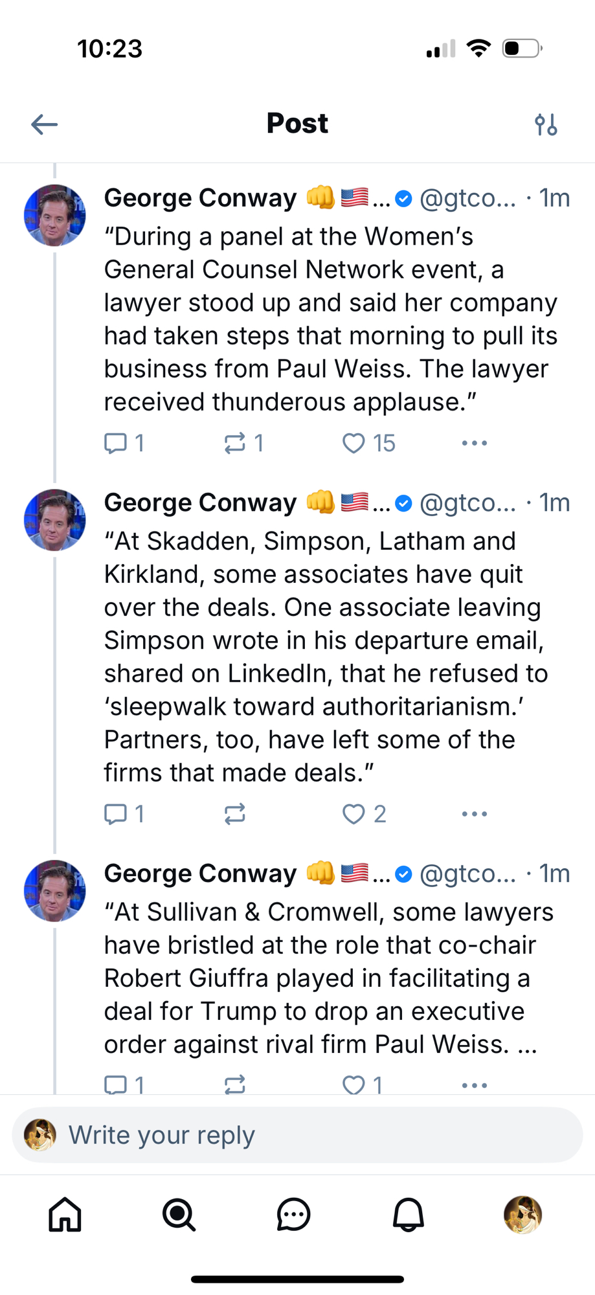Switch to the Search tab

point(179,1214)
